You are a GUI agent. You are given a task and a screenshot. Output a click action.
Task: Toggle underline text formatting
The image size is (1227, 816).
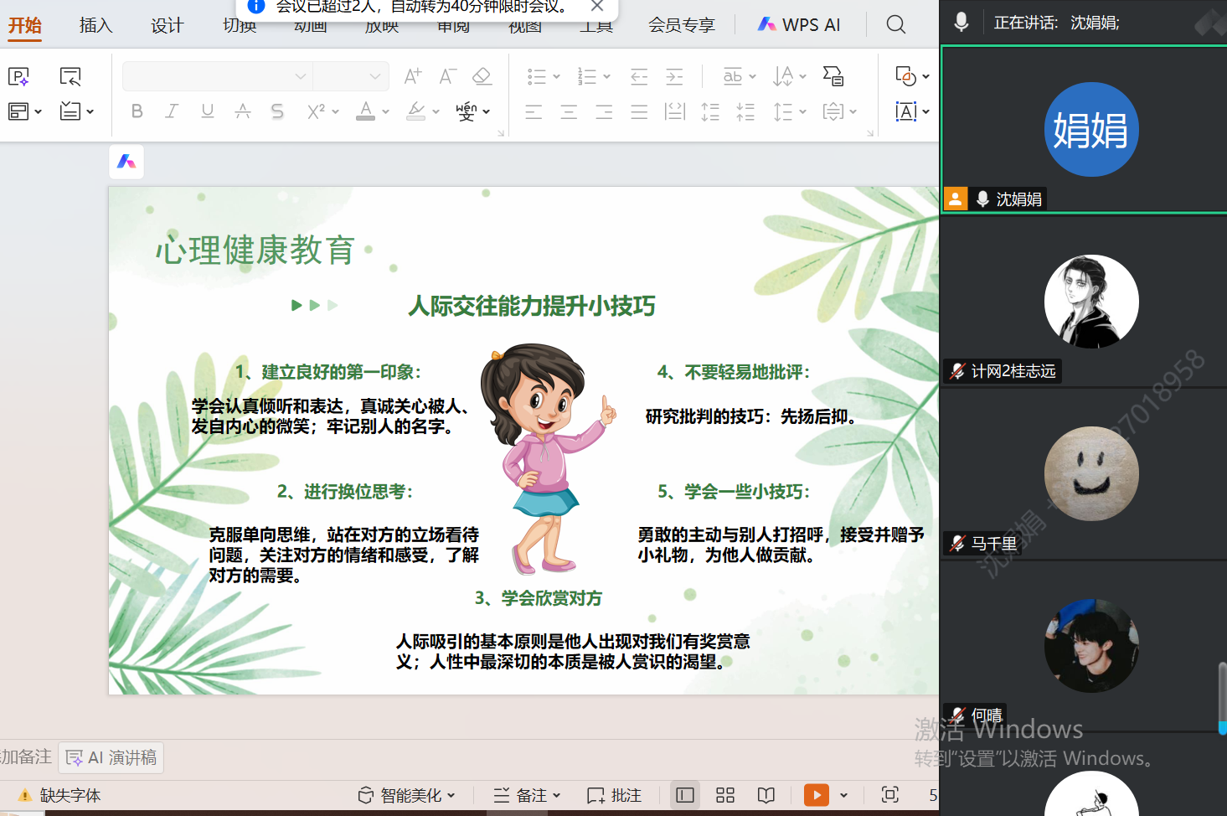pyautogui.click(x=207, y=111)
